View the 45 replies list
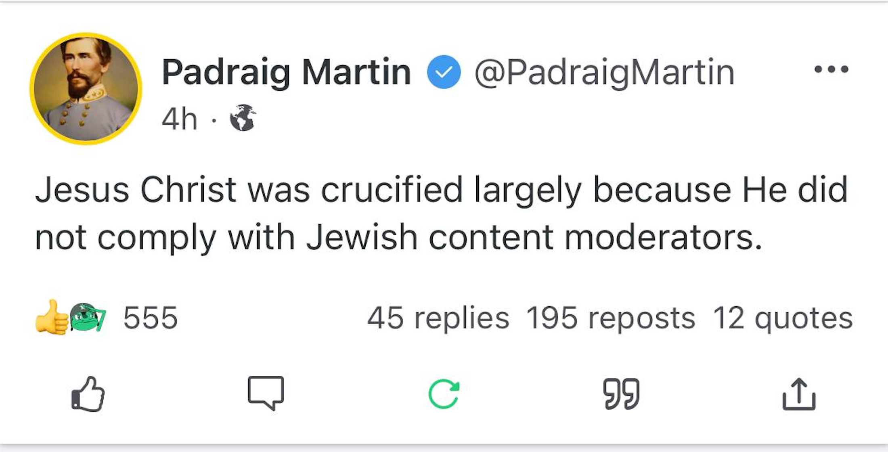 pos(438,318)
